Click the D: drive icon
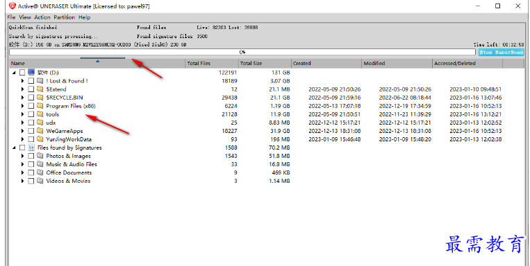 31,73
